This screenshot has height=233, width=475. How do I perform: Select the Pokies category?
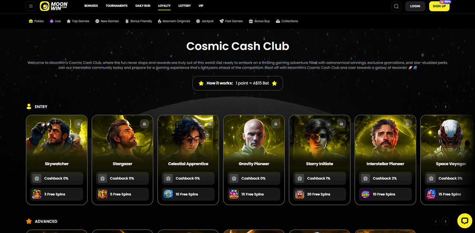[36, 21]
